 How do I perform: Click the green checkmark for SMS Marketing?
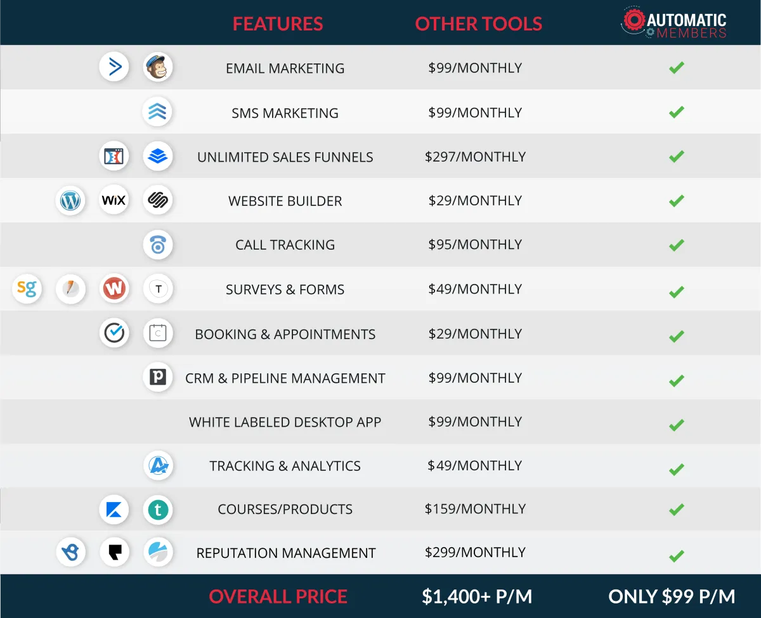point(677,112)
